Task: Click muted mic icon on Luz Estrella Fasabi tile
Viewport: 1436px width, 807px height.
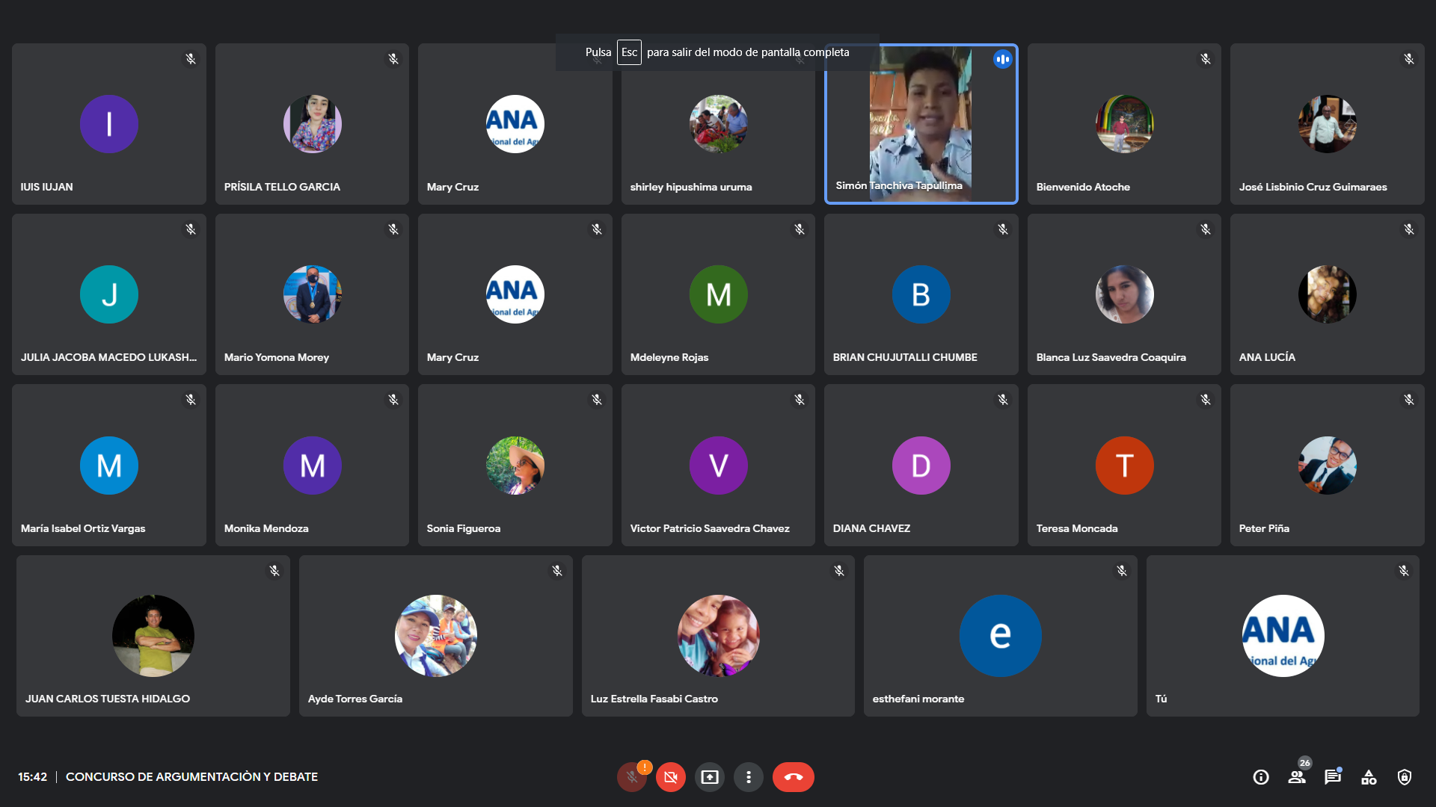Action: [x=839, y=571]
